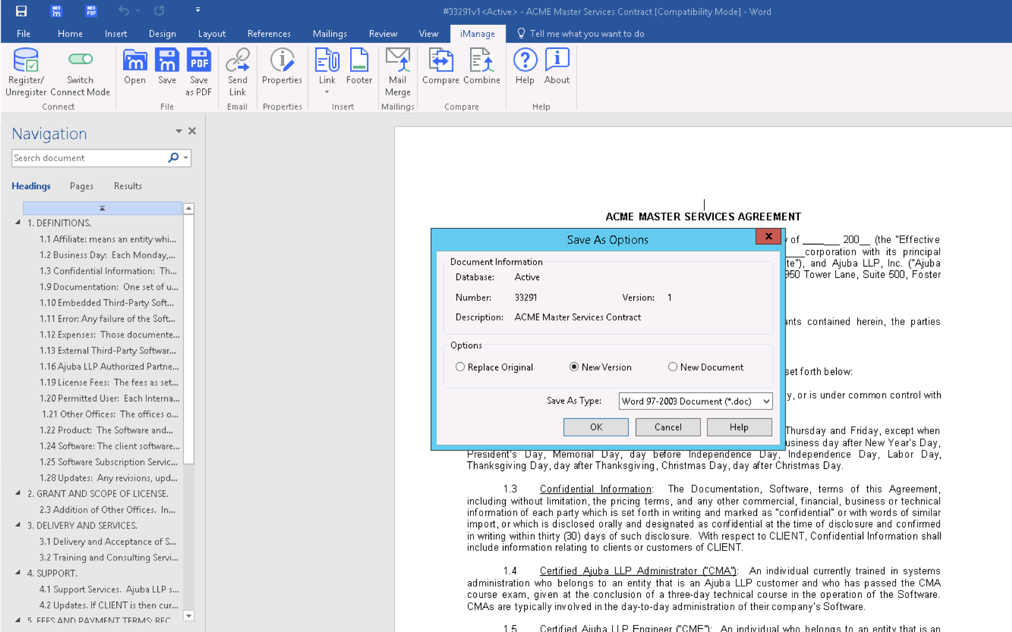Open iManage Help icon in ribbon
The image size is (1012, 632).
[x=524, y=60]
